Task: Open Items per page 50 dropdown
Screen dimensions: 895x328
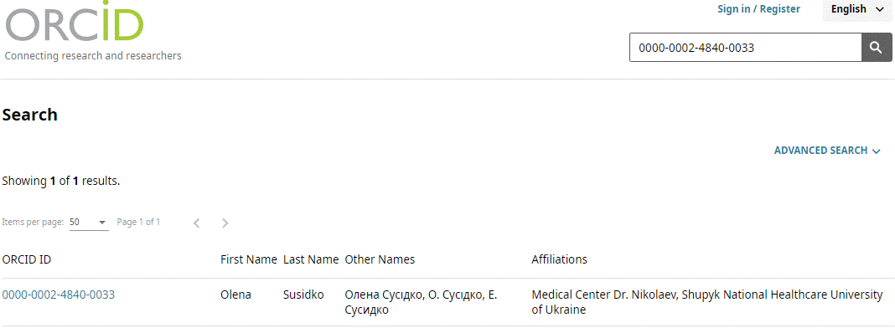Action: 89,222
